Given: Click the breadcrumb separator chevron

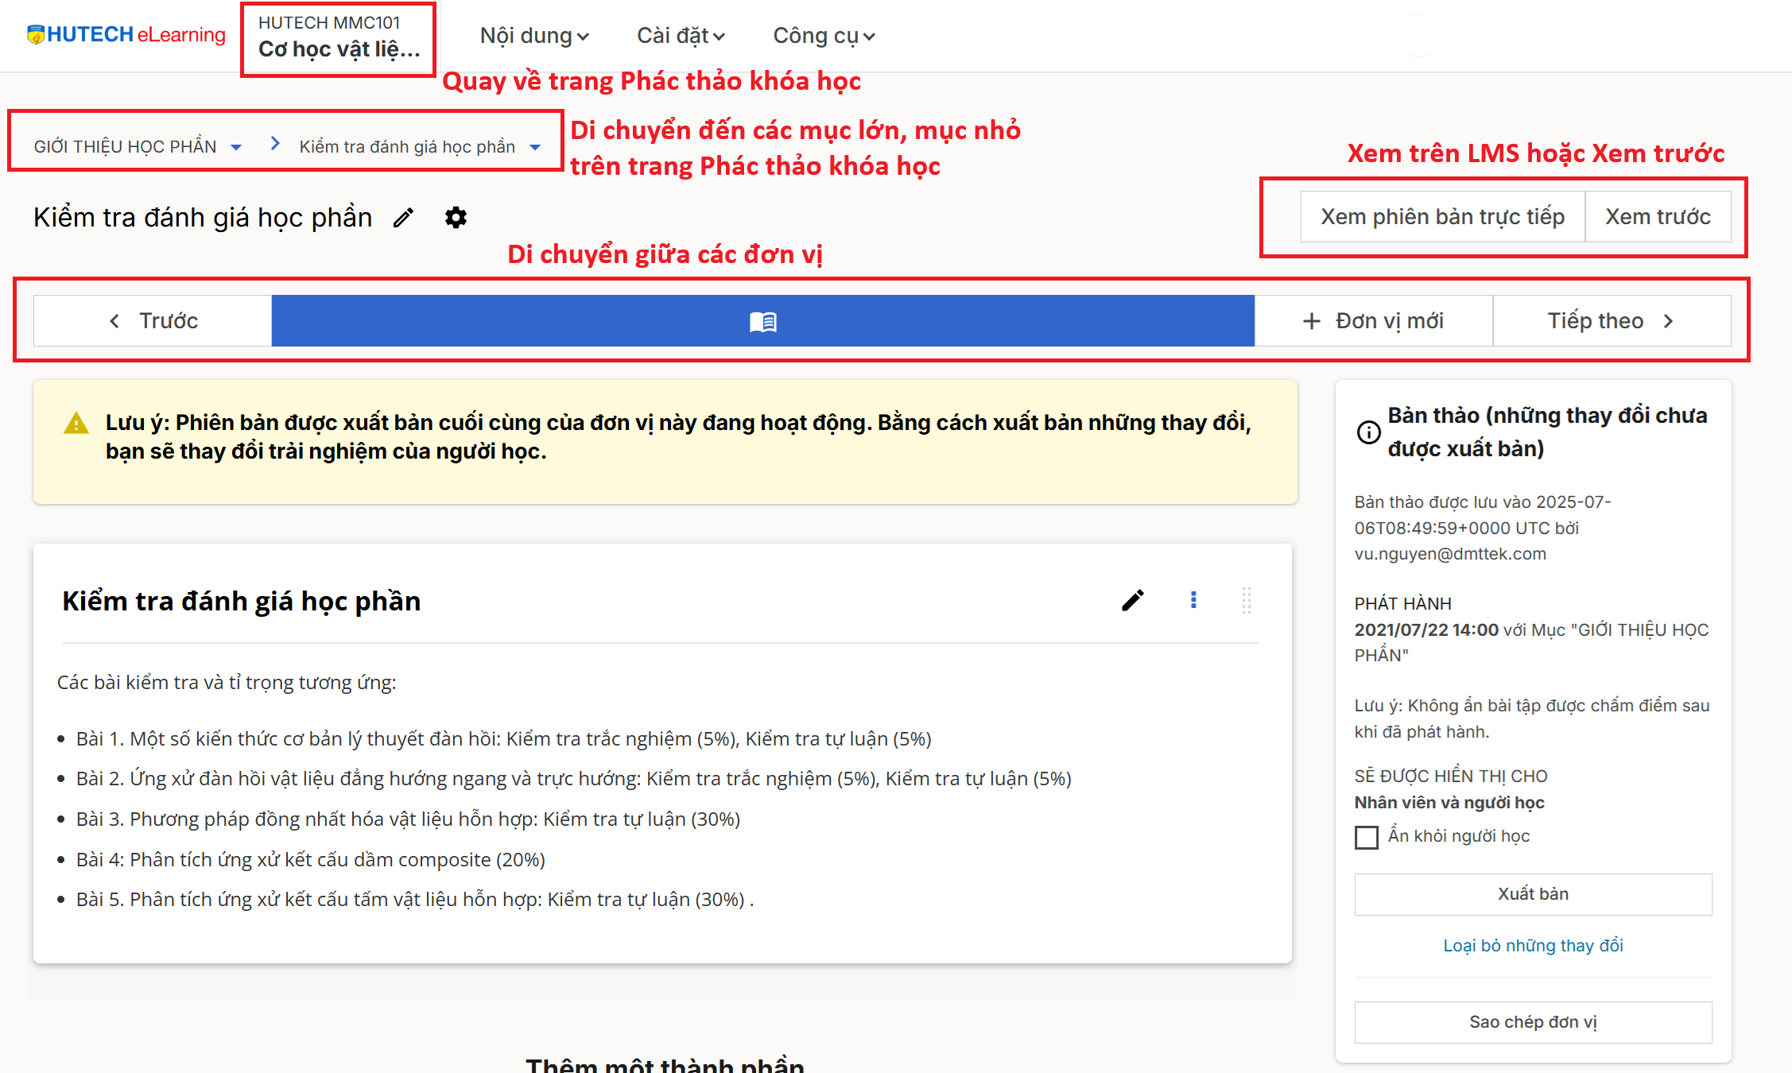Looking at the screenshot, I should click(275, 144).
